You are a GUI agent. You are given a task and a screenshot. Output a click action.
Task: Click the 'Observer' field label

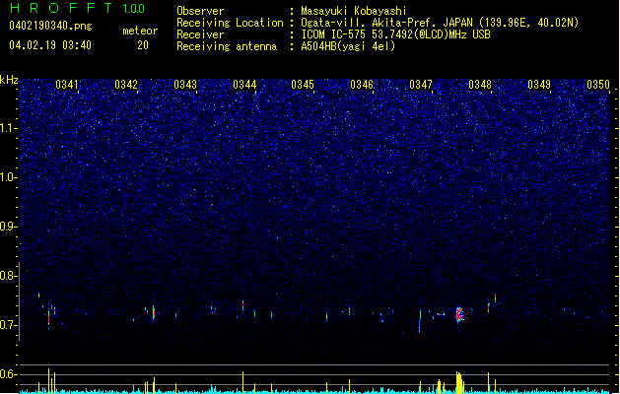(x=200, y=11)
